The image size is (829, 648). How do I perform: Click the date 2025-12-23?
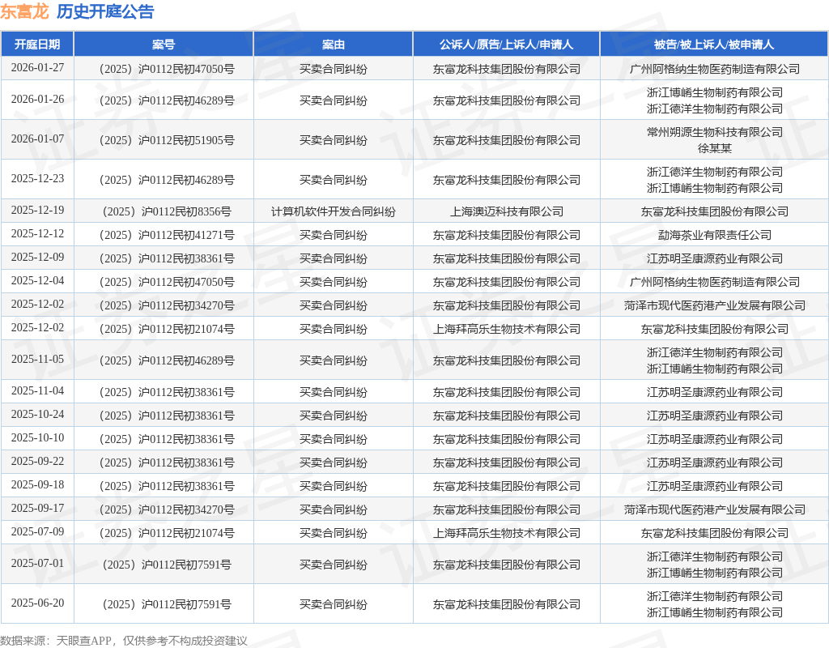coord(37,179)
